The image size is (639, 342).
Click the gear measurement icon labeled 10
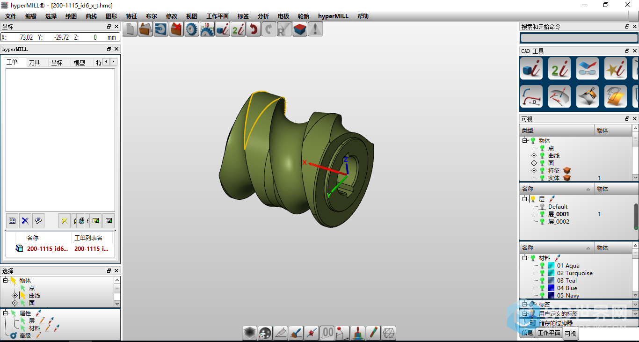point(207,29)
